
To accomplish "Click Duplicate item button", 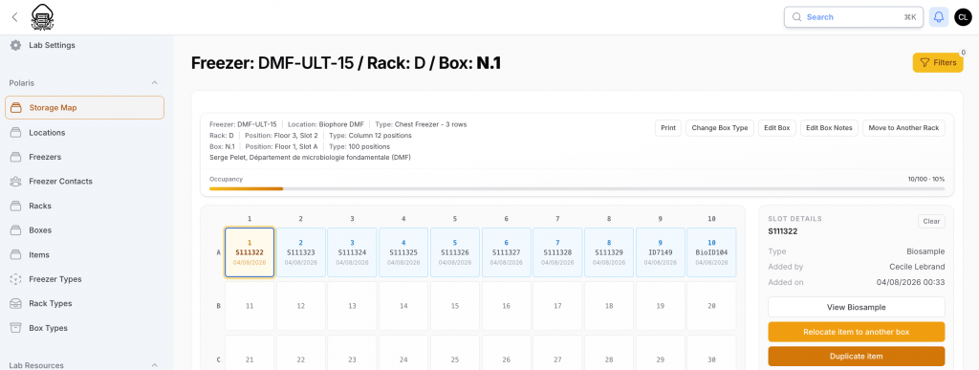I will tap(856, 357).
